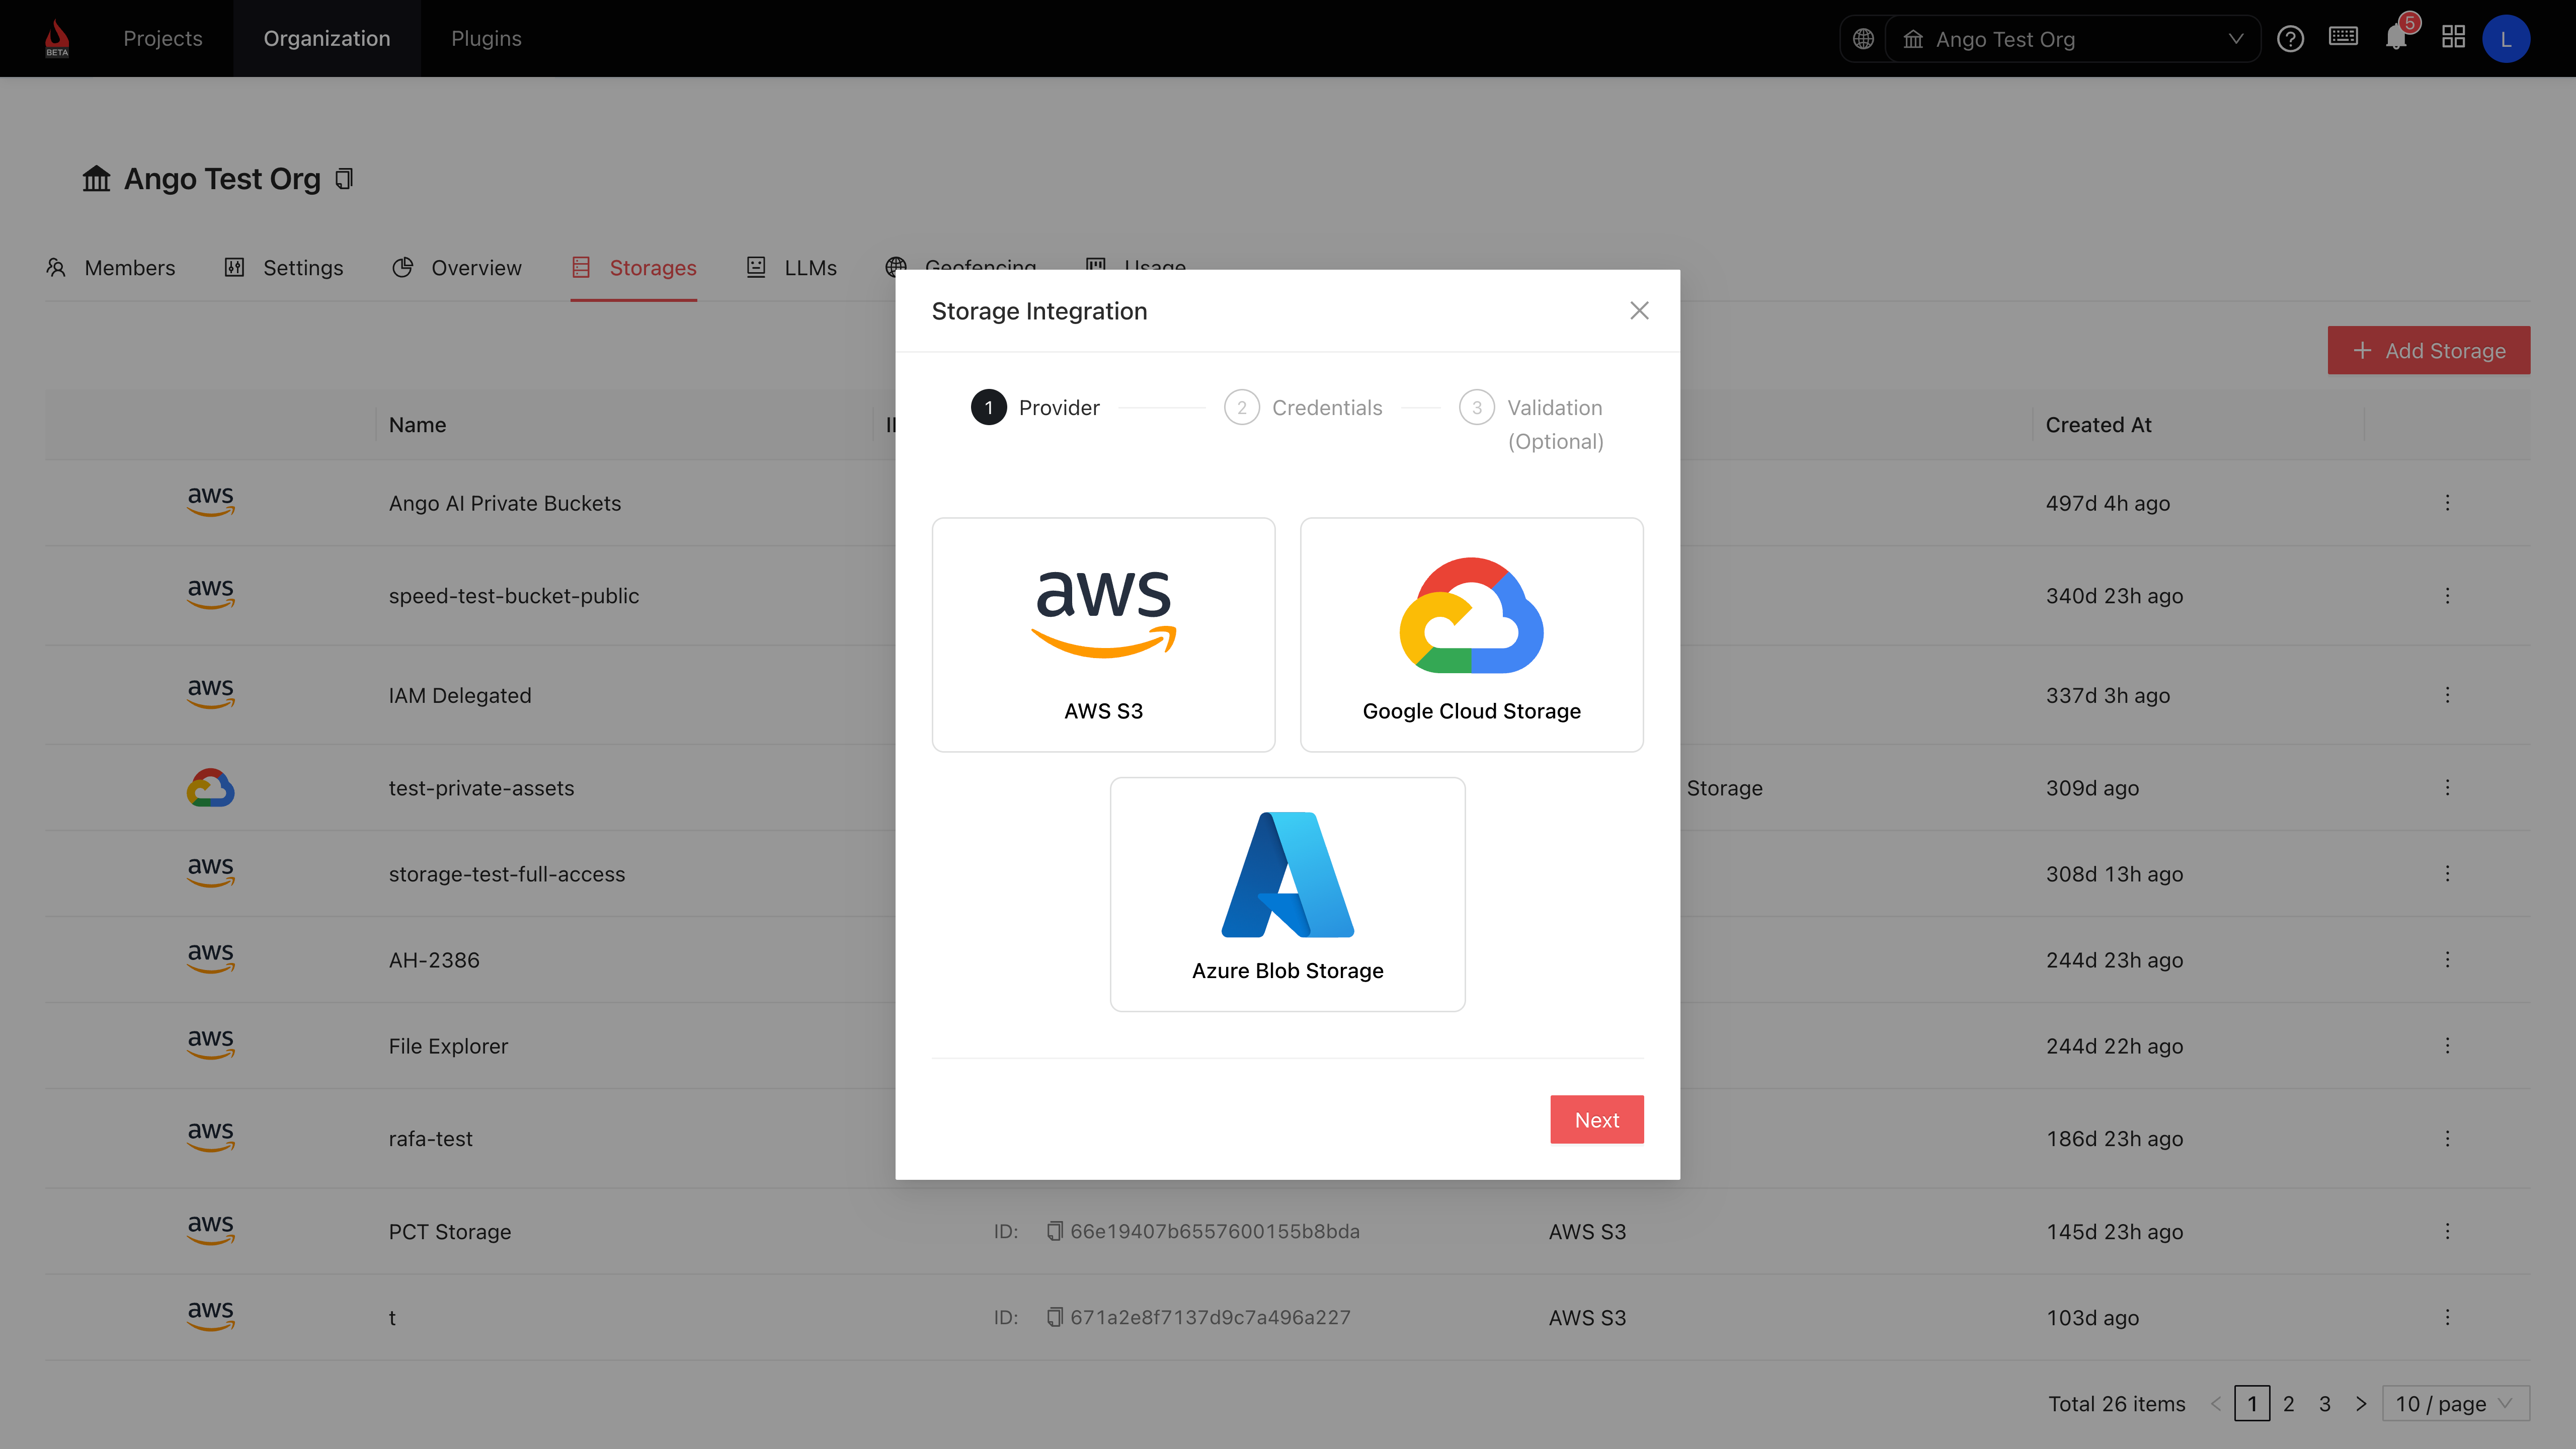Click the AH-2386 name
This screenshot has width=2576, height=1449.
click(434, 960)
